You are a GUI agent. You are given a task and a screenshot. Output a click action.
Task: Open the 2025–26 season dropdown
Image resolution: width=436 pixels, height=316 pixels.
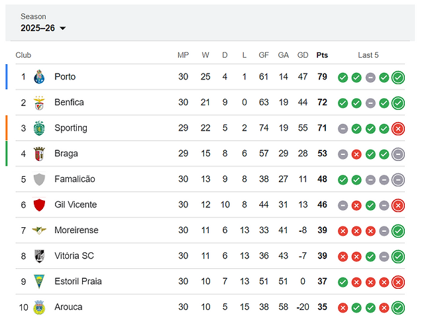pos(44,28)
